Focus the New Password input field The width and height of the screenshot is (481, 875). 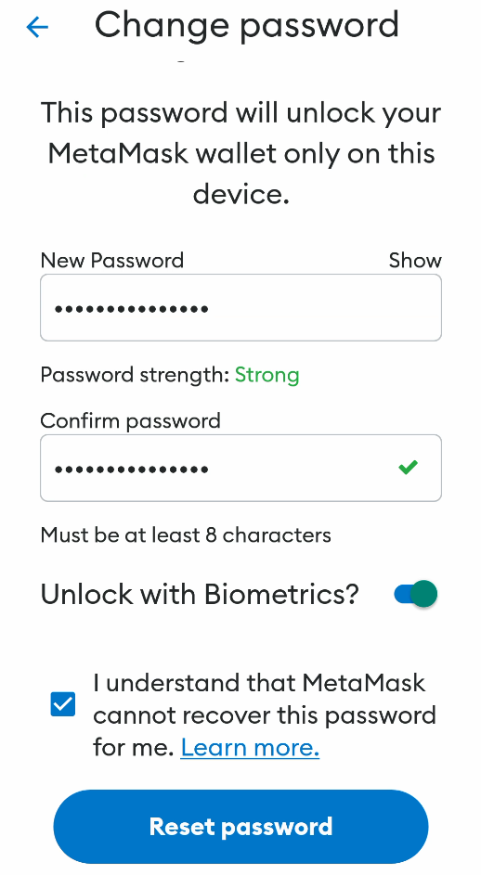240,307
